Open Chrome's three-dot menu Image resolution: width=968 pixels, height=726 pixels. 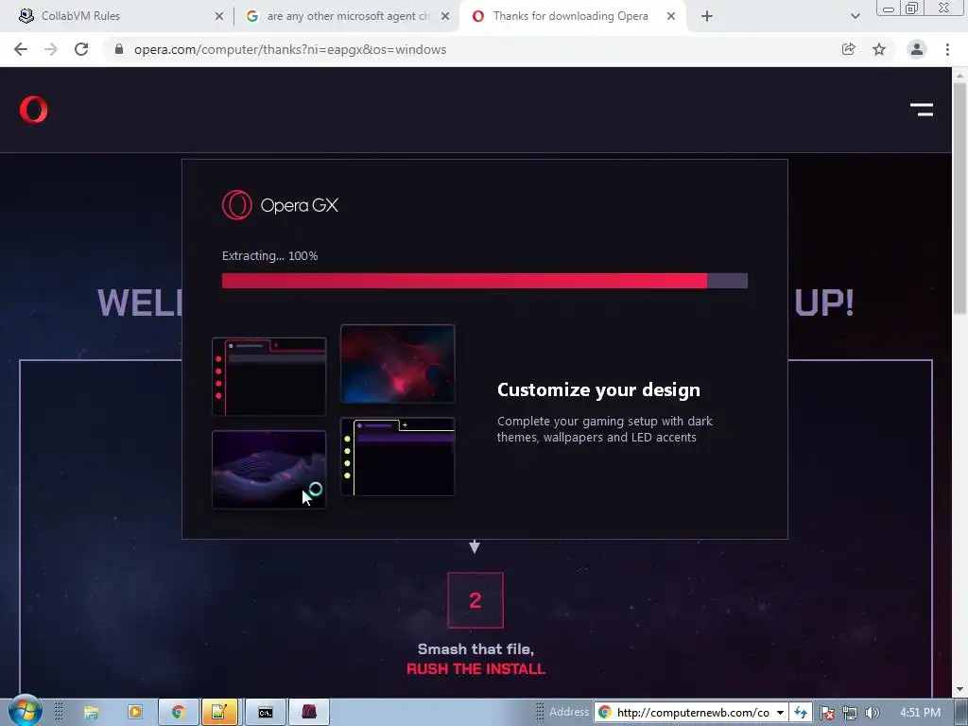947,49
